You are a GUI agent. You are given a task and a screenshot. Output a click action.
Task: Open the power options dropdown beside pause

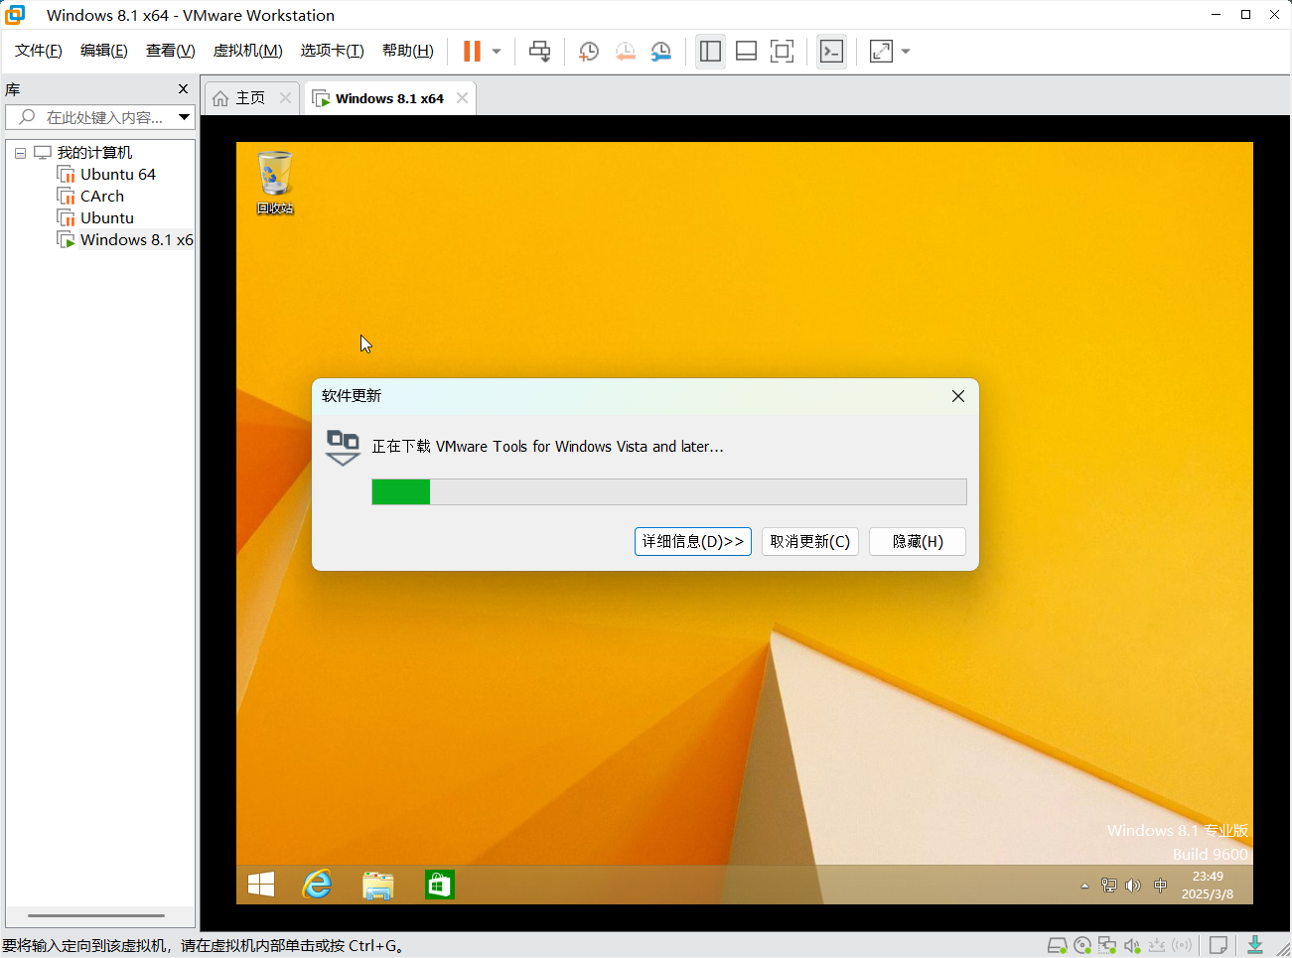(497, 52)
